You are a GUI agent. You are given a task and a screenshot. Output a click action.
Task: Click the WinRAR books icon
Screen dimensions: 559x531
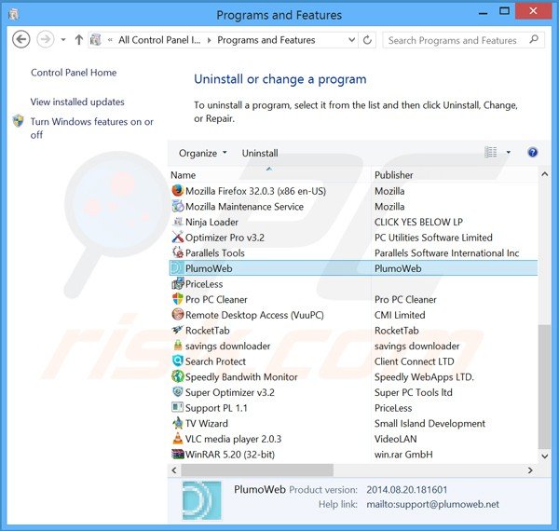point(178,454)
